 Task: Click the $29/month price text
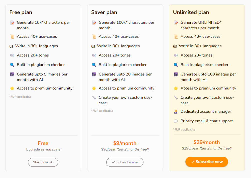[x=207, y=142]
